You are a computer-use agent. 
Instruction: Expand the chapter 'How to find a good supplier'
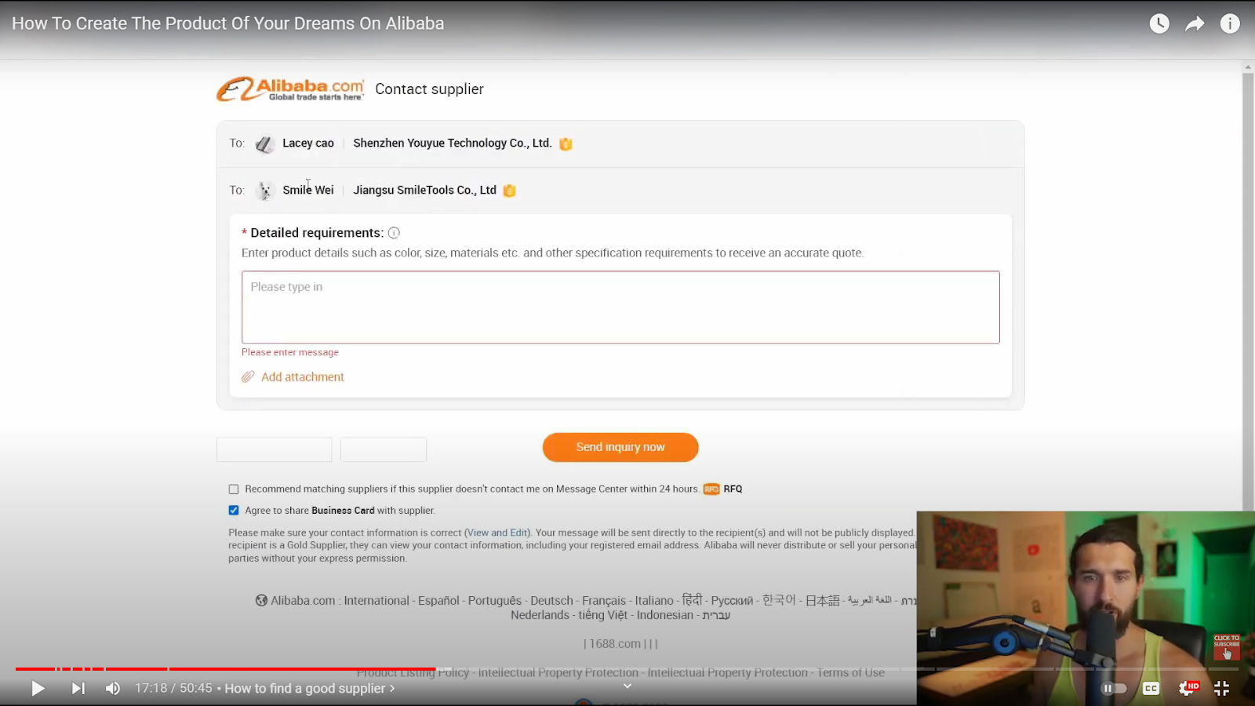310,688
